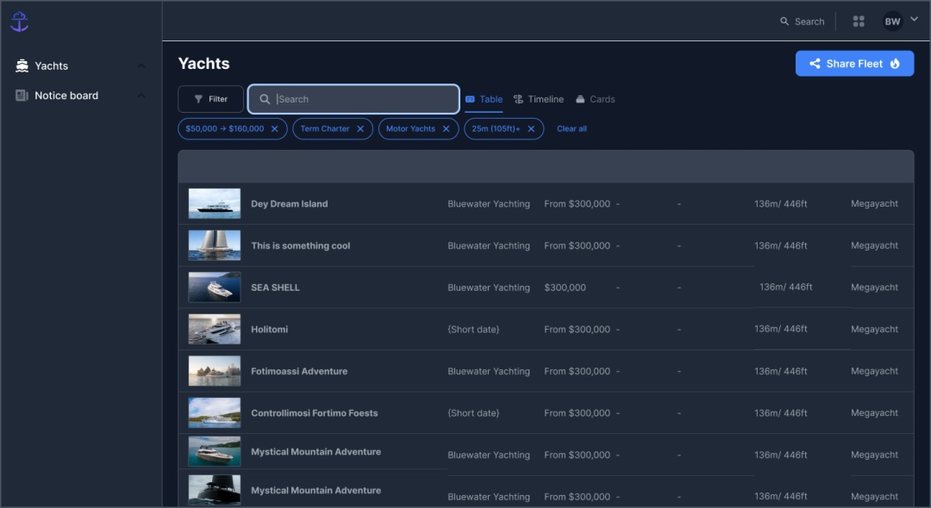This screenshot has width=931, height=508.
Task: Remove the Term Charter filter chip
Action: [360, 129]
